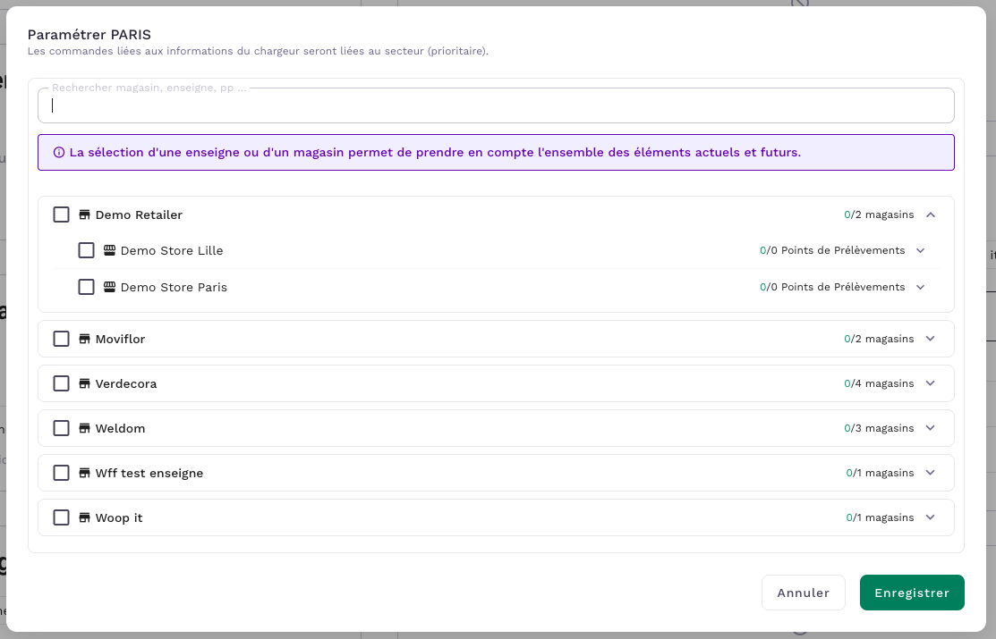996x639 pixels.
Task: Tick the Demo Store Lille checkbox
Action: point(86,250)
